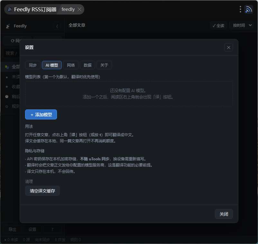Click the 模型列表 section label
Screen dimensions: 258x244
62,77
